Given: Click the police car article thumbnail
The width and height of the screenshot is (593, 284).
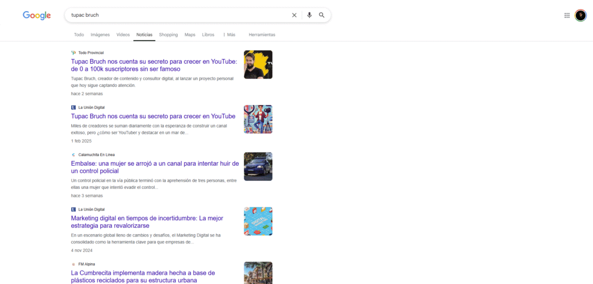Looking at the screenshot, I should (x=258, y=166).
